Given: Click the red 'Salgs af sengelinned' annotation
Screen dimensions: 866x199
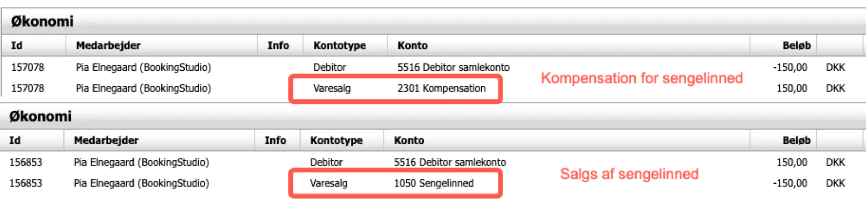Looking at the screenshot, I should 629,174.
